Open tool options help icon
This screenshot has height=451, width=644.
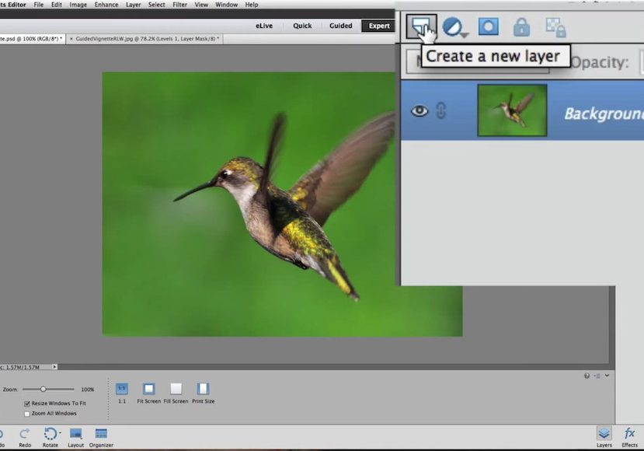(587, 376)
